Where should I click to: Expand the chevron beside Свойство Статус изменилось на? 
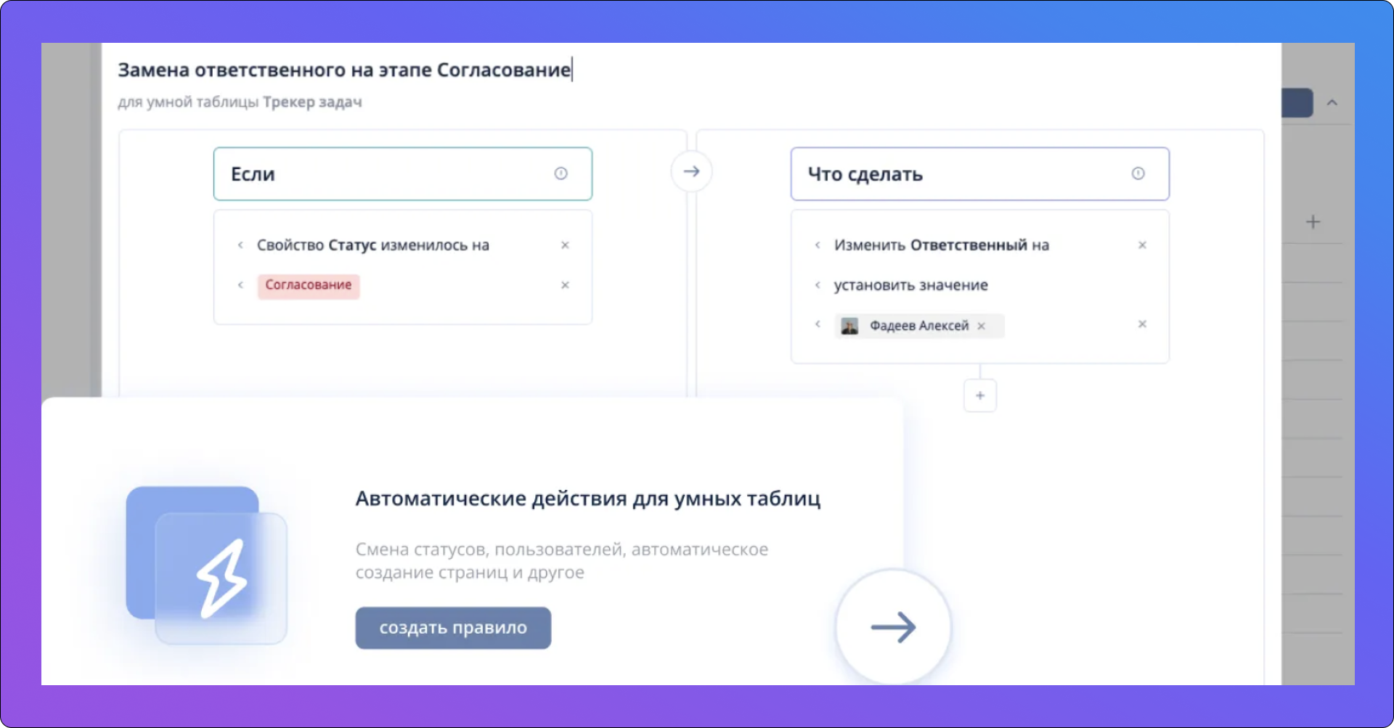(x=240, y=245)
